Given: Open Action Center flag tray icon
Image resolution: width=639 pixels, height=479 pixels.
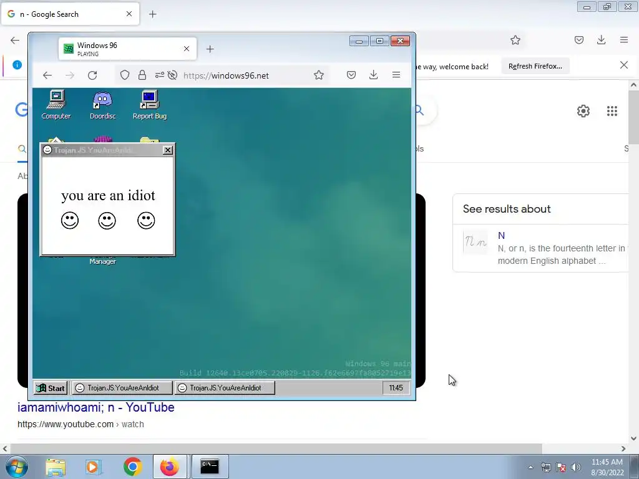Looking at the screenshot, I should (561, 467).
